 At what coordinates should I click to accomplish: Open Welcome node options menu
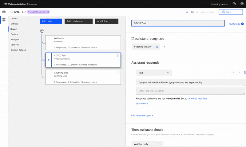(x=118, y=38)
